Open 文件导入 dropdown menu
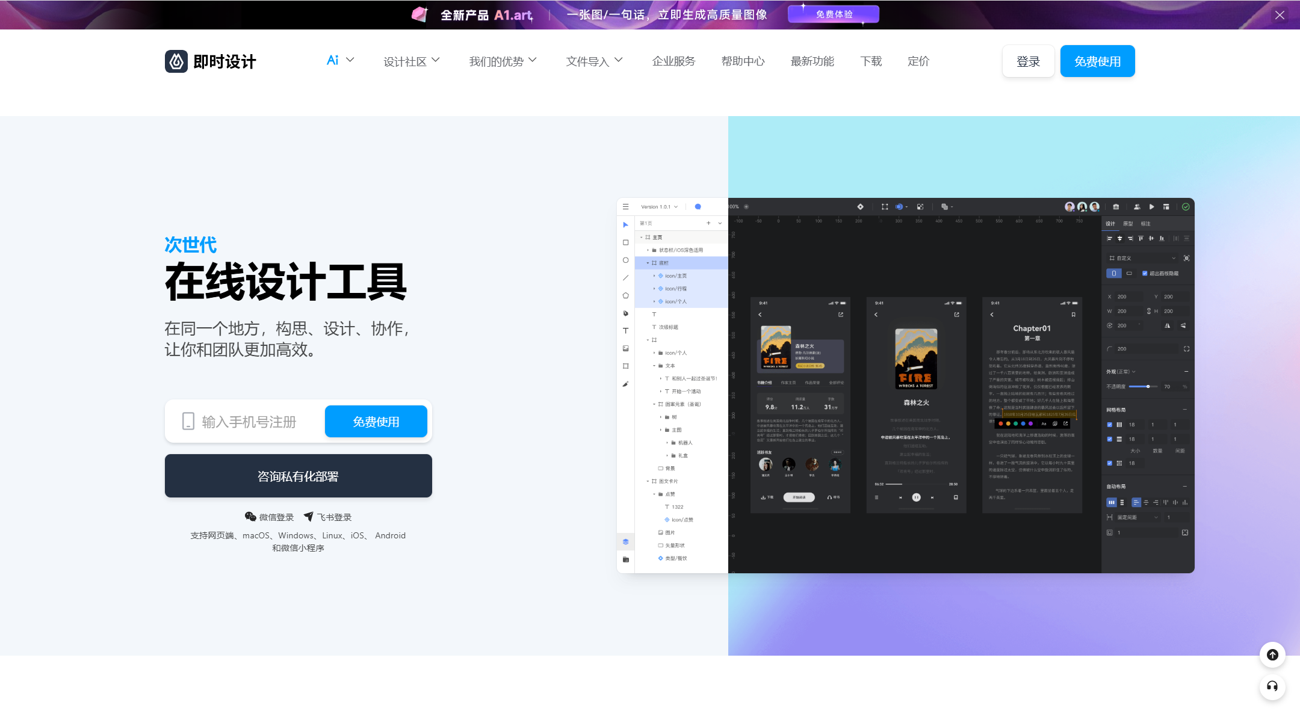Image resolution: width=1300 pixels, height=714 pixels. (x=595, y=61)
